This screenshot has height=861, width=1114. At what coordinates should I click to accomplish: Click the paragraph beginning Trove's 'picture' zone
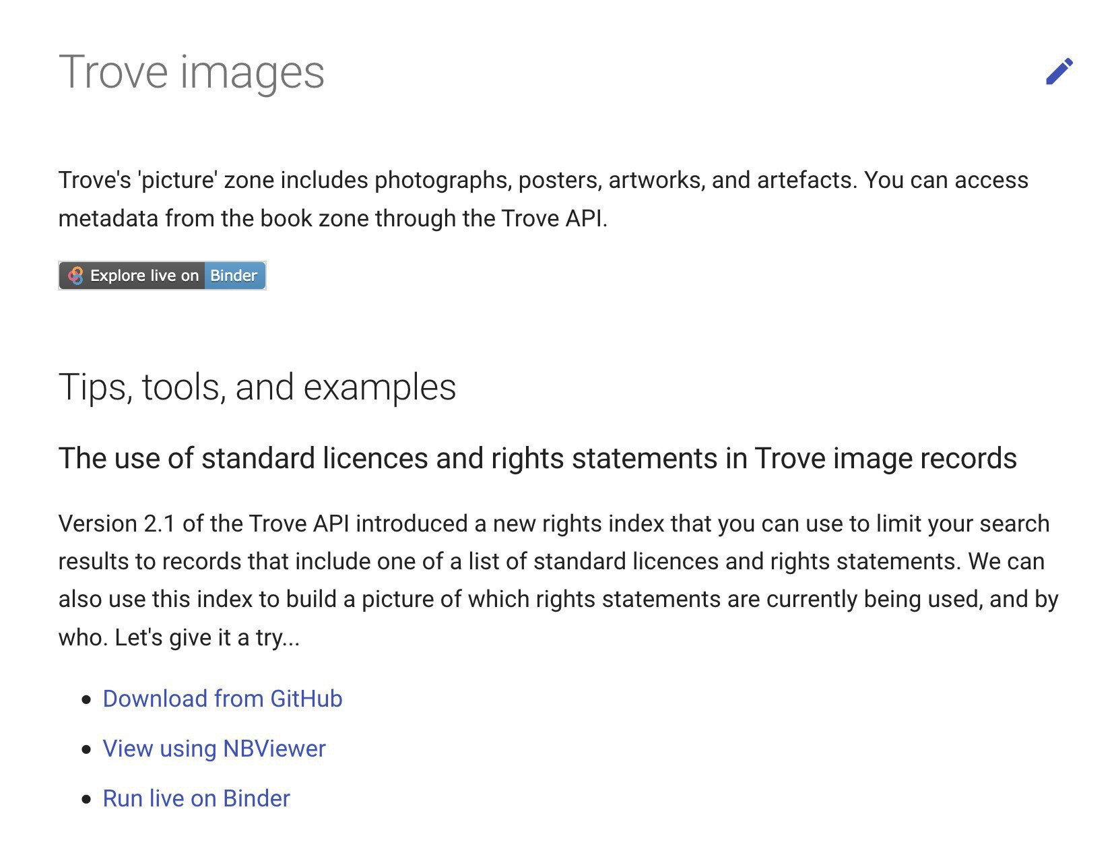[x=544, y=199]
